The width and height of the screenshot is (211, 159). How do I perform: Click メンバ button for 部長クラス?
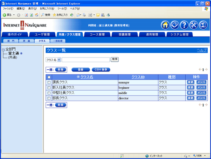click(201, 98)
